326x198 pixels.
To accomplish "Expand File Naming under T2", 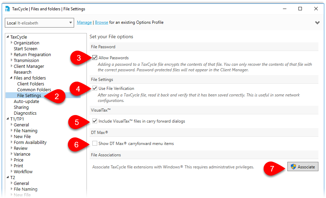I will pos(12,189).
